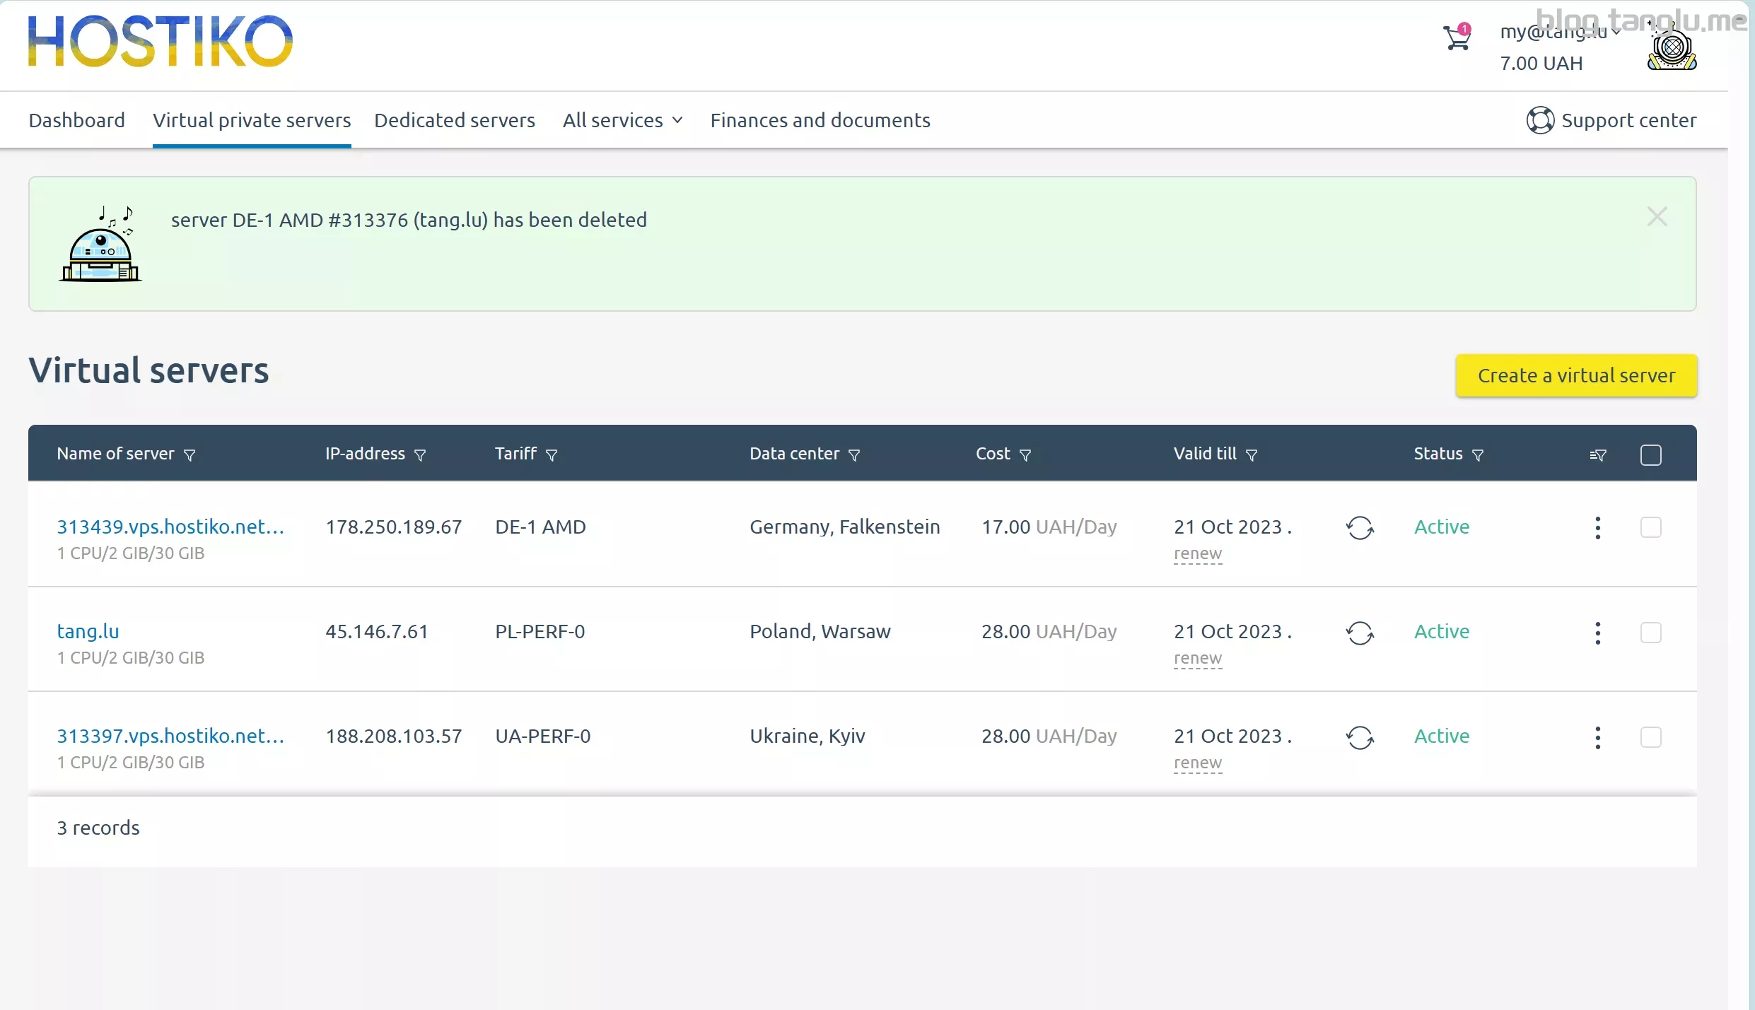Click the user avatar astronaut icon
The width and height of the screenshot is (1755, 1010).
pyautogui.click(x=1672, y=47)
